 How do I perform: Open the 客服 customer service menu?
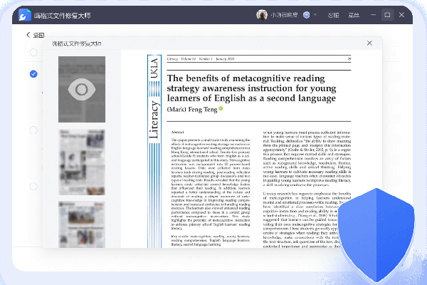(x=332, y=14)
